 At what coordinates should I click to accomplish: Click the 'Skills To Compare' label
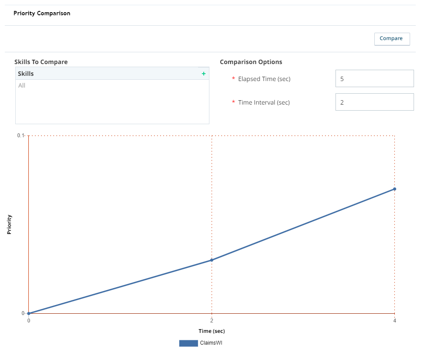(41, 62)
